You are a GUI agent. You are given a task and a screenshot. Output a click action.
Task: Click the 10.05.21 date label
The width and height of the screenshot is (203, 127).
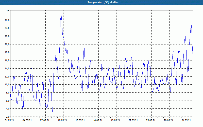point(62,120)
